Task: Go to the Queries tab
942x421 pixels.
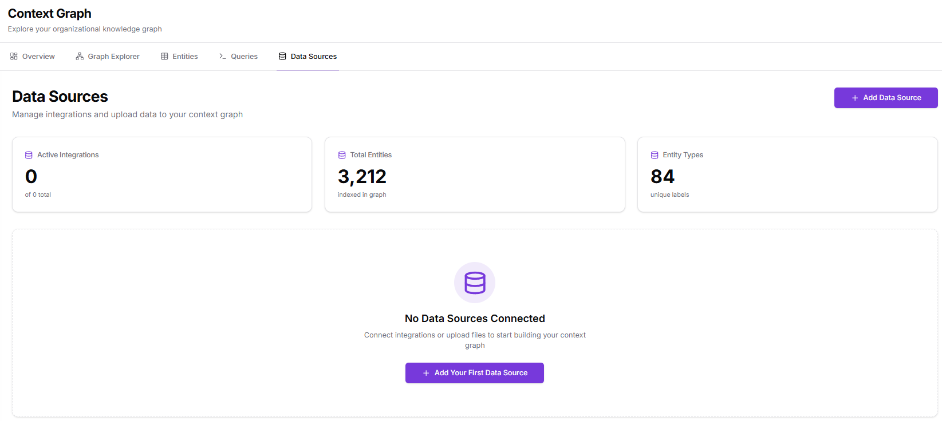Action: (238, 57)
